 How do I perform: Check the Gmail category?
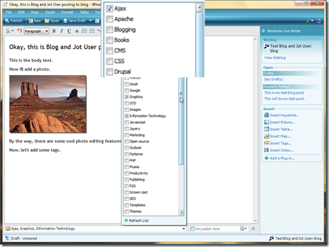click(x=127, y=84)
